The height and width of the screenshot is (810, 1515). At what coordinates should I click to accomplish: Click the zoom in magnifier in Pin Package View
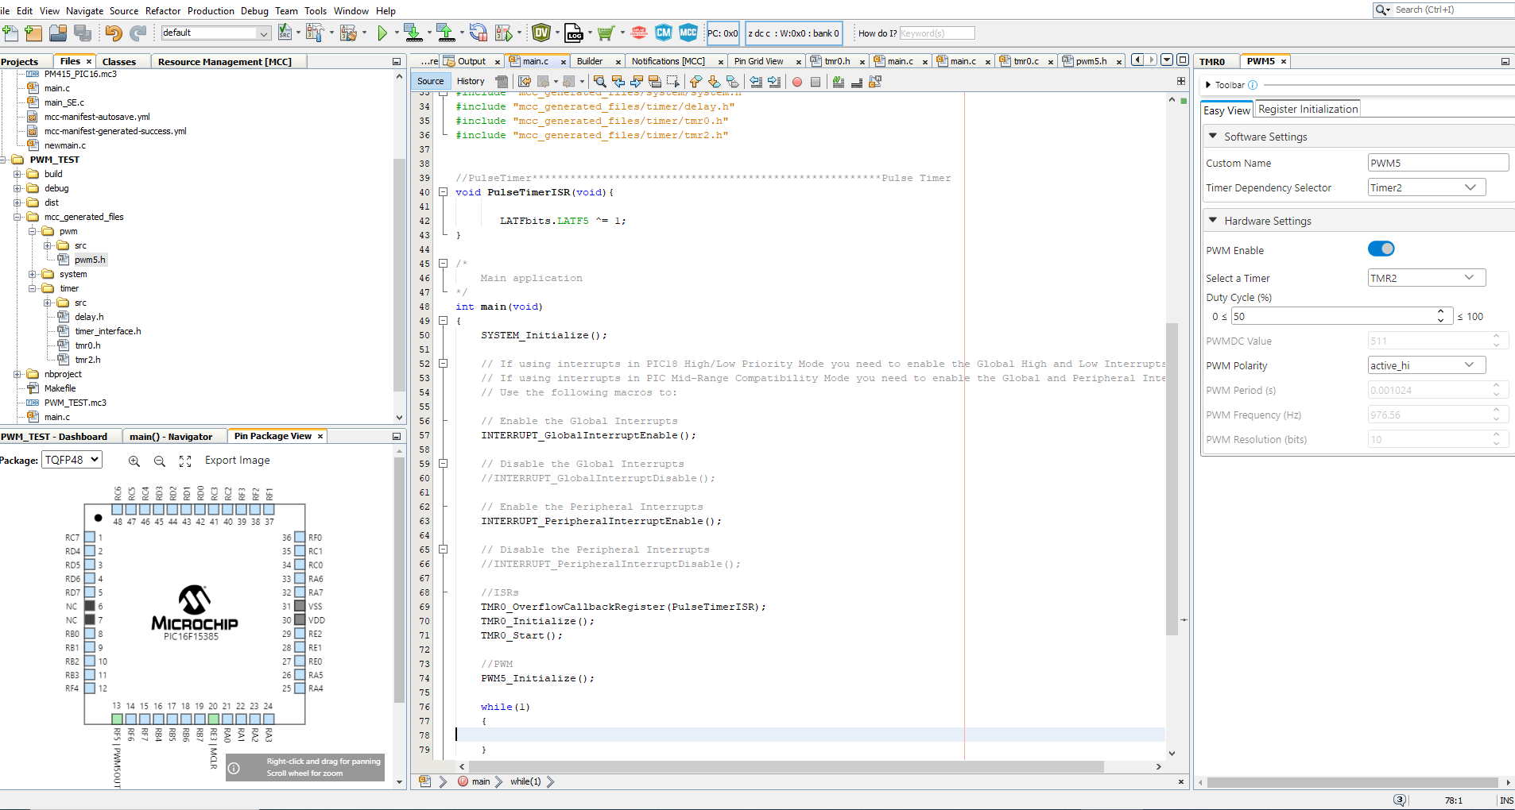pyautogui.click(x=134, y=461)
